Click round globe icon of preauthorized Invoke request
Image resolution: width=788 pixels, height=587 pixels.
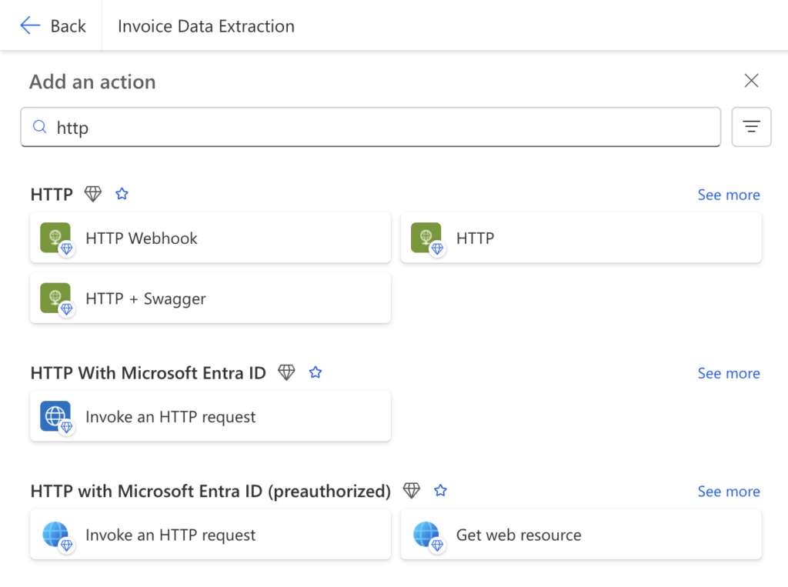click(x=55, y=534)
